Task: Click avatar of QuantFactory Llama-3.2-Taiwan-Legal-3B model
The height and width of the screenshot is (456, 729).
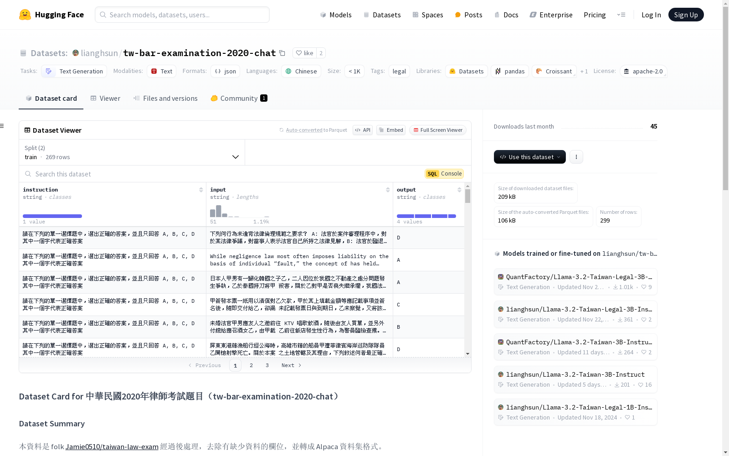Action: click(x=501, y=277)
